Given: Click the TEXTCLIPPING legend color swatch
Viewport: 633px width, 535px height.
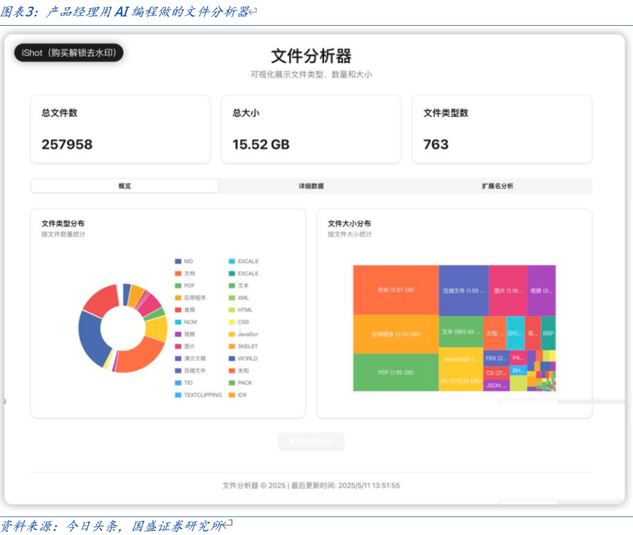Looking at the screenshot, I should (x=178, y=395).
